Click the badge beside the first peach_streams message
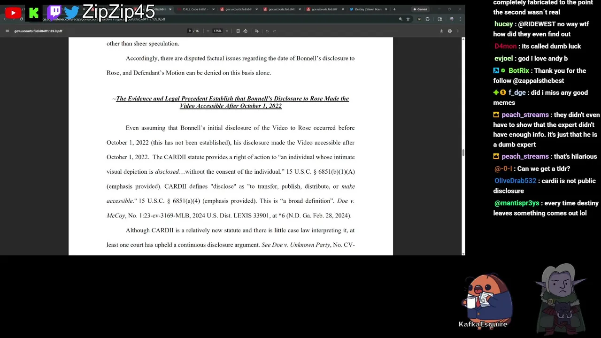The width and height of the screenshot is (601, 338). [x=496, y=115]
